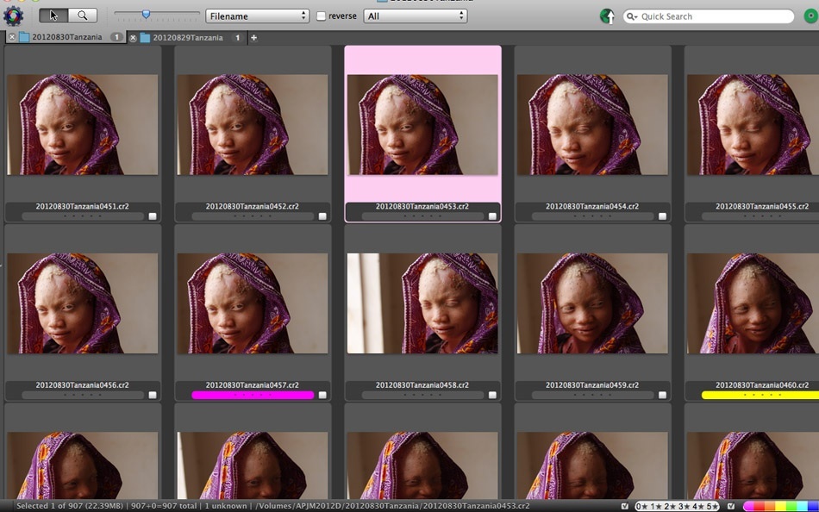Tag photo 20120830Tanzania0451.cr2 checkbox
This screenshot has width=819, height=512.
pos(153,216)
